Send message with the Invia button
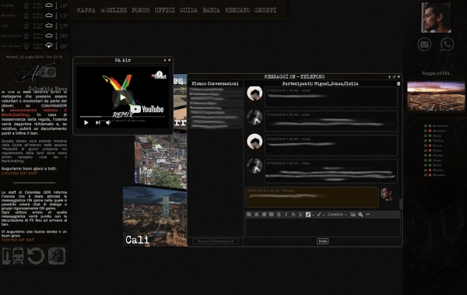 [322, 241]
